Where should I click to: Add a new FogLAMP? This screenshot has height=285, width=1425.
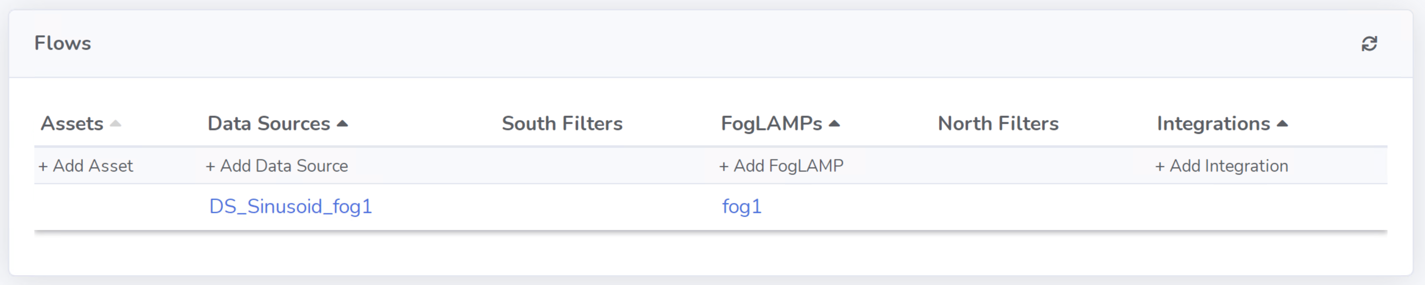click(x=781, y=165)
